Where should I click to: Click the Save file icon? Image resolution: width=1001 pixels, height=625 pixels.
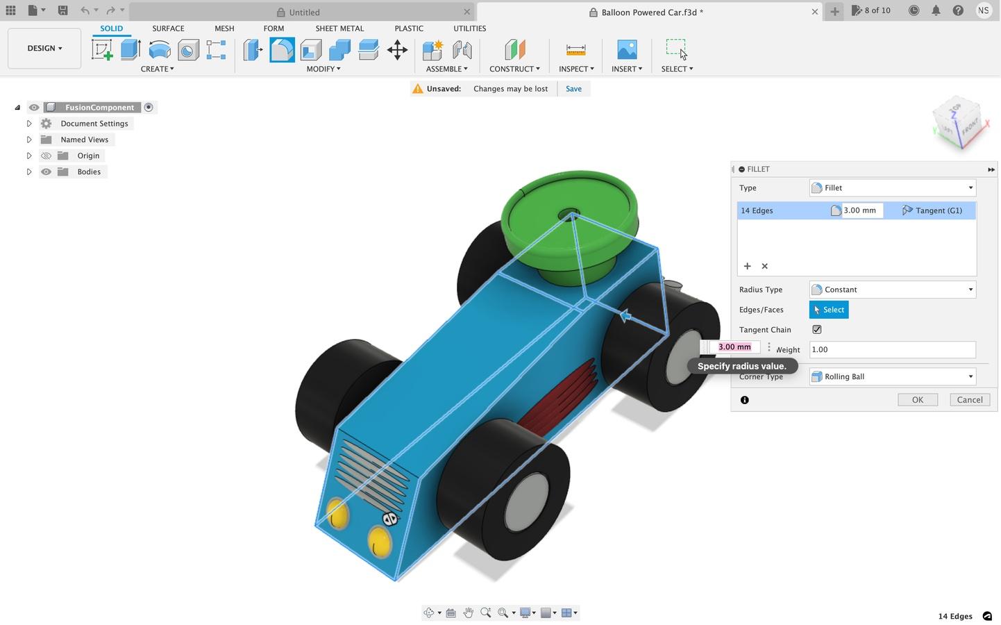pos(62,10)
